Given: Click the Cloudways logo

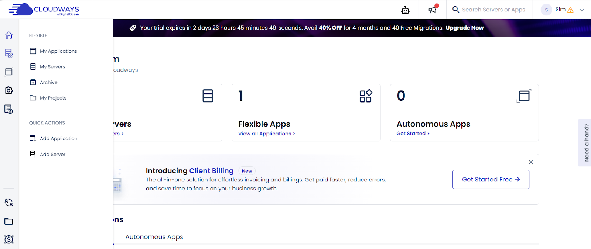Looking at the screenshot, I should [44, 10].
